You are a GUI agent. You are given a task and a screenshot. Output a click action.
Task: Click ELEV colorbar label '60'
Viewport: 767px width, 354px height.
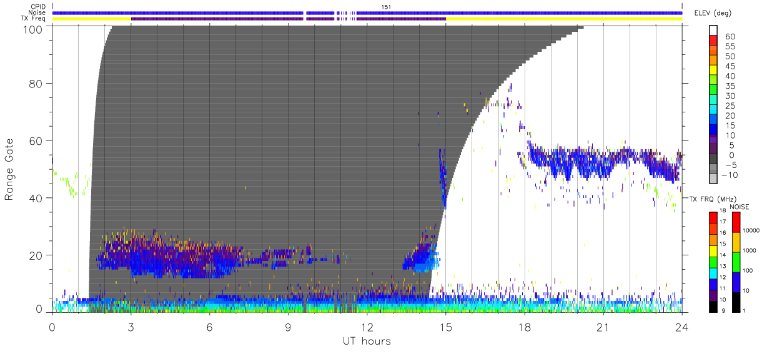tap(730, 36)
